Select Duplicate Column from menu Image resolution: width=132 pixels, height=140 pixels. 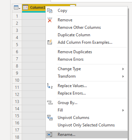click(74, 35)
